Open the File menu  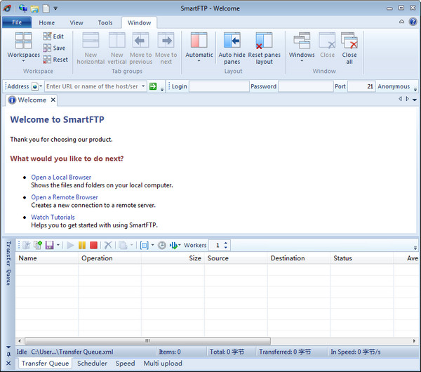coord(17,22)
